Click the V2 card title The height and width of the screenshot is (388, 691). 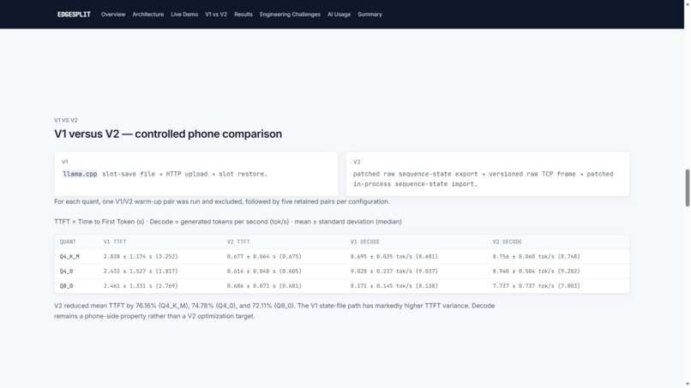[x=357, y=162]
